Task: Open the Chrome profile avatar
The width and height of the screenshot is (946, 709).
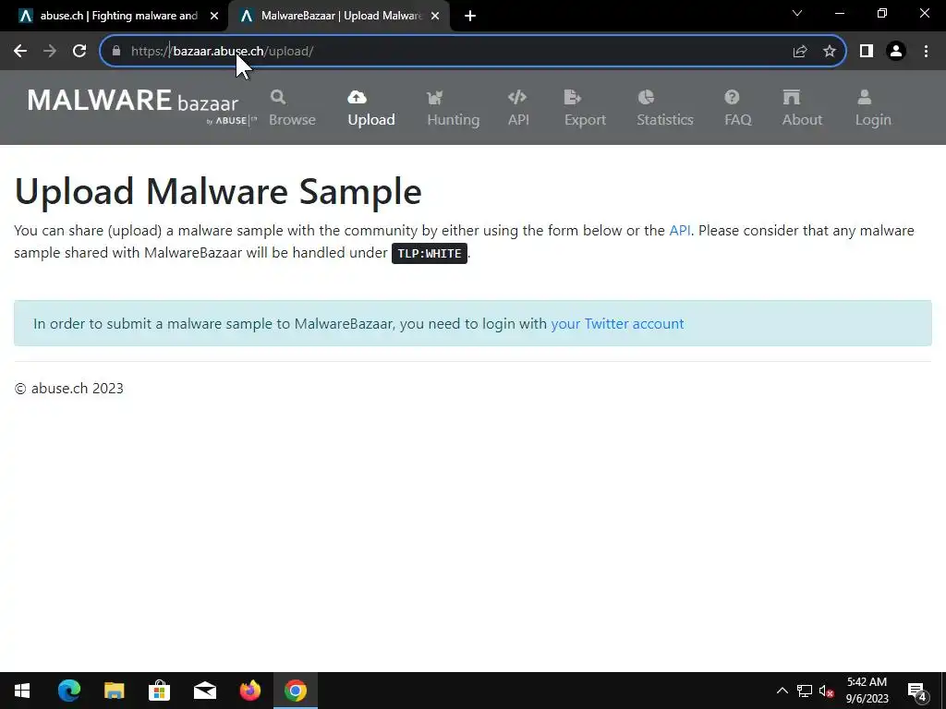Action: tap(896, 52)
